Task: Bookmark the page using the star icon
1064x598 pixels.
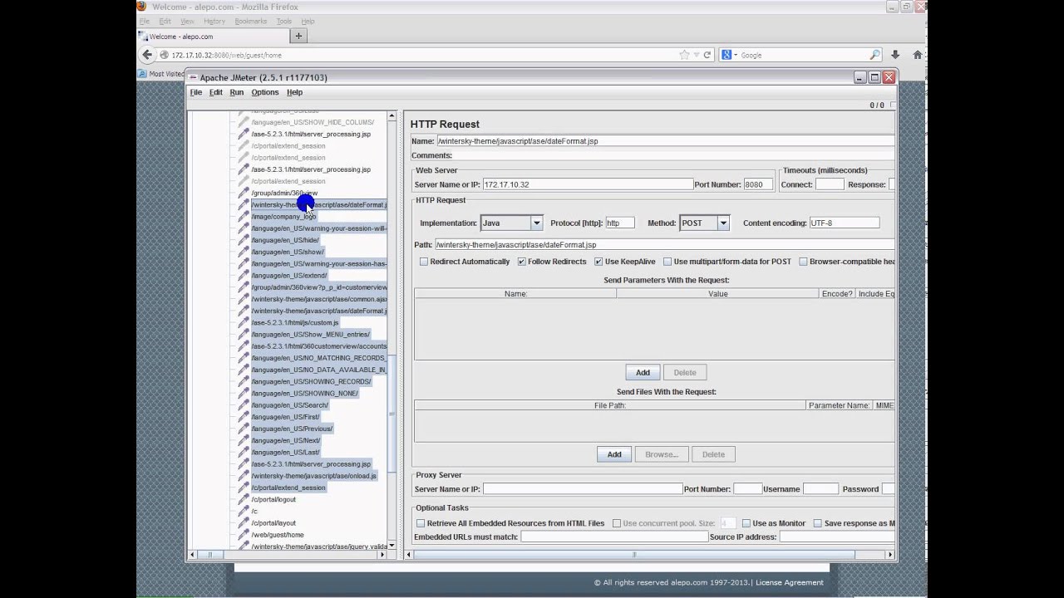Action: pyautogui.click(x=684, y=55)
